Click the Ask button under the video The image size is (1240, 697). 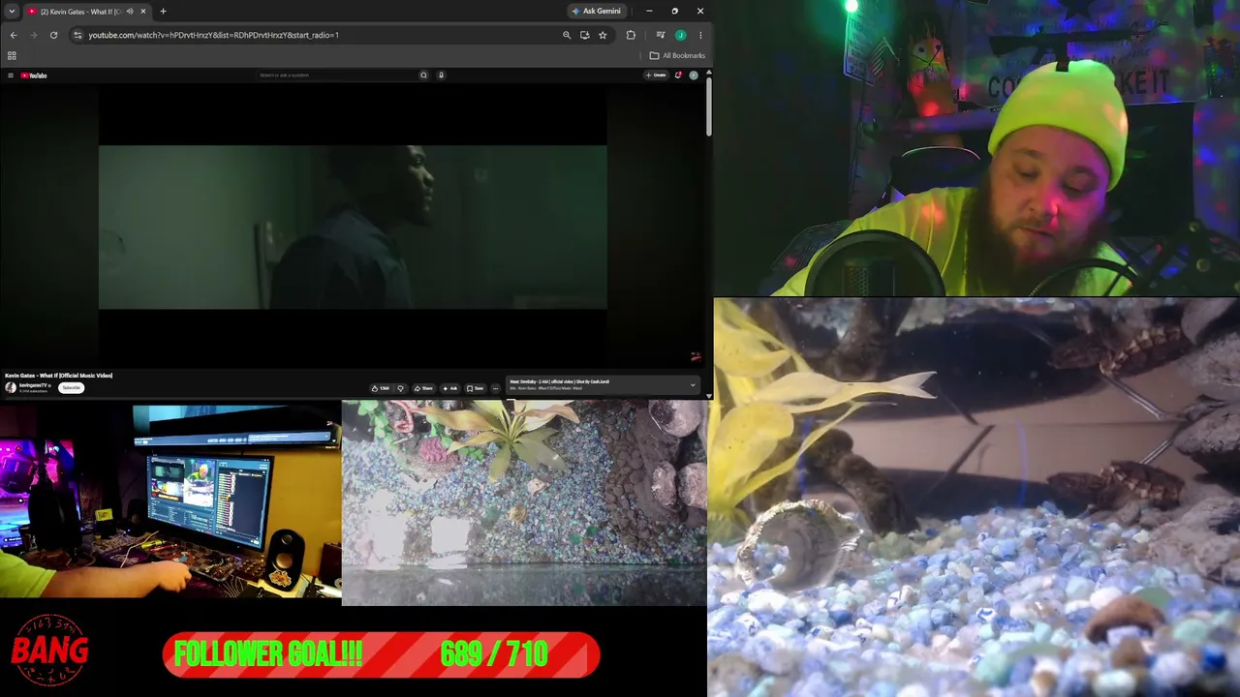click(450, 389)
